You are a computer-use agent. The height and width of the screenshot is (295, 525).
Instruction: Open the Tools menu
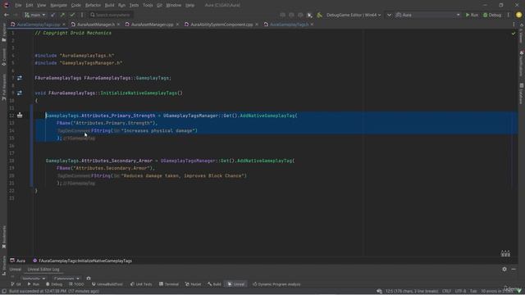coord(148,6)
